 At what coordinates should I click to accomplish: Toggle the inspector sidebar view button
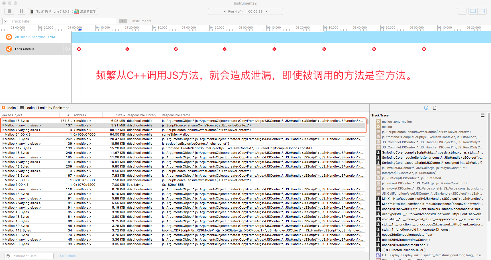click(x=482, y=11)
